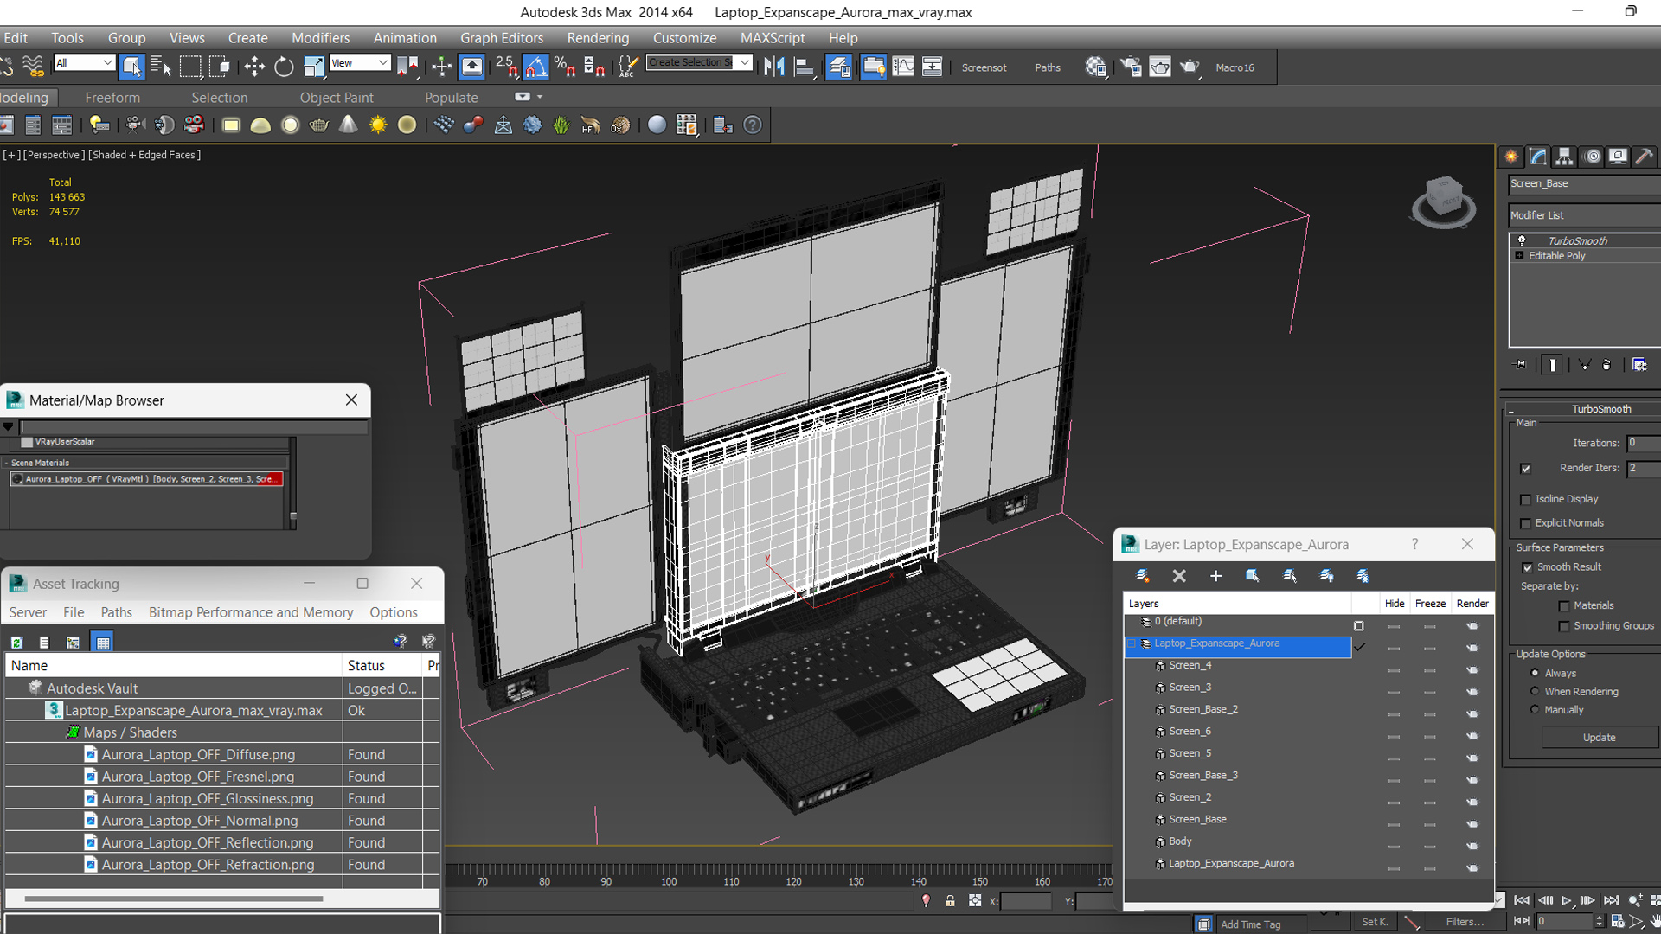Enable Explicit Normals checkbox
1661x934 pixels.
click(1525, 524)
